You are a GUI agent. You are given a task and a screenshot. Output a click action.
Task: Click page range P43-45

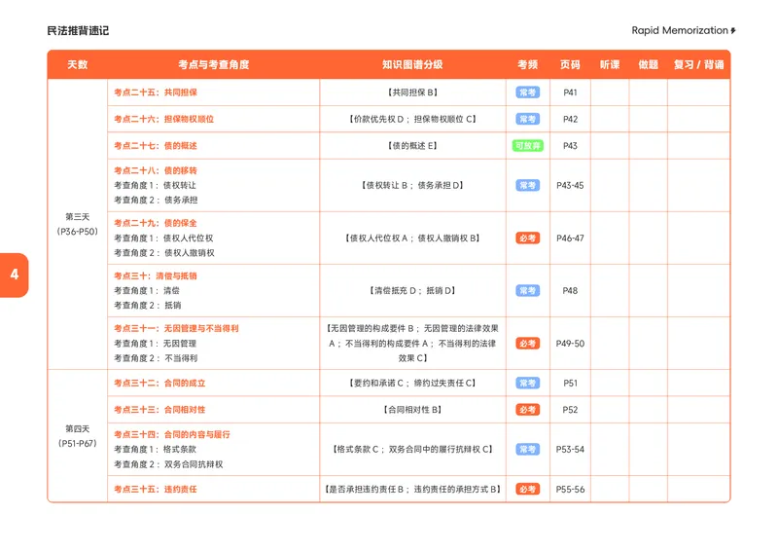pos(570,185)
